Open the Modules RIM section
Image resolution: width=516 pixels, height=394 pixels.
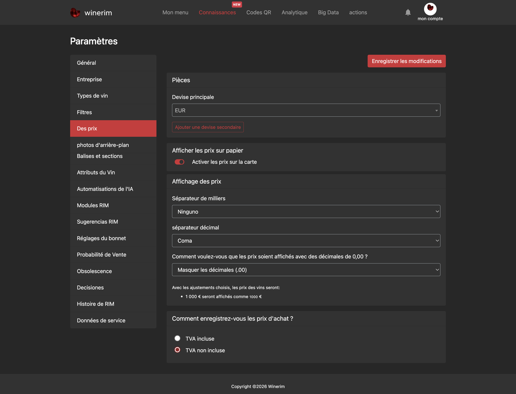coord(113,205)
